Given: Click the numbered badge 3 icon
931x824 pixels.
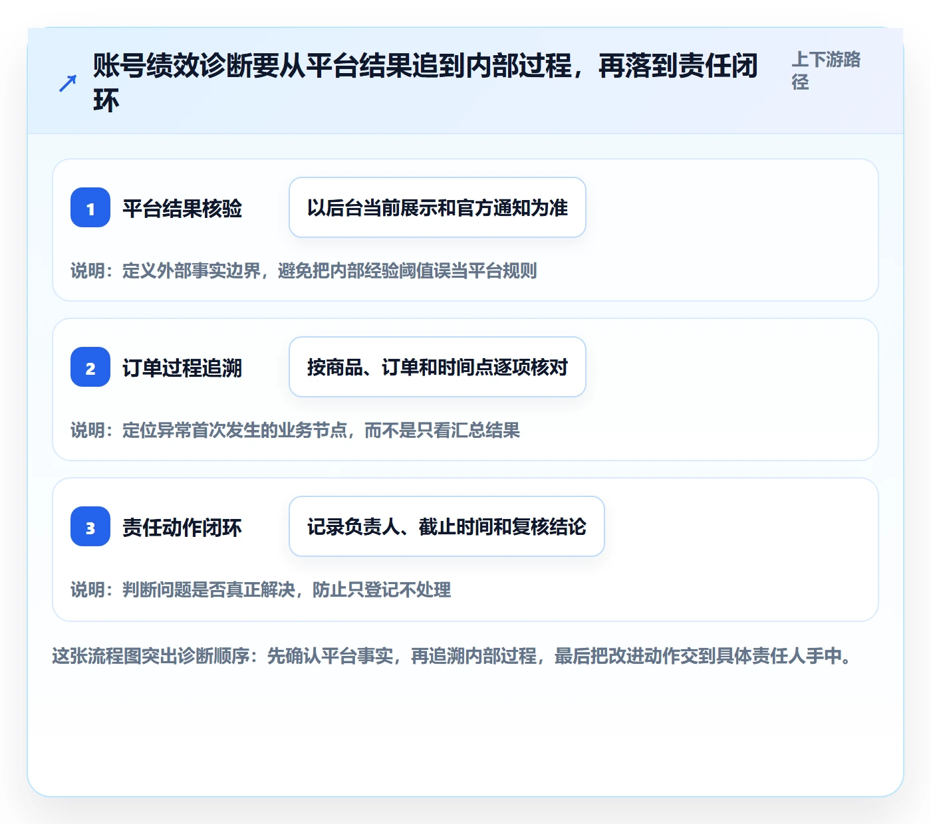Looking at the screenshot, I should coord(90,526).
